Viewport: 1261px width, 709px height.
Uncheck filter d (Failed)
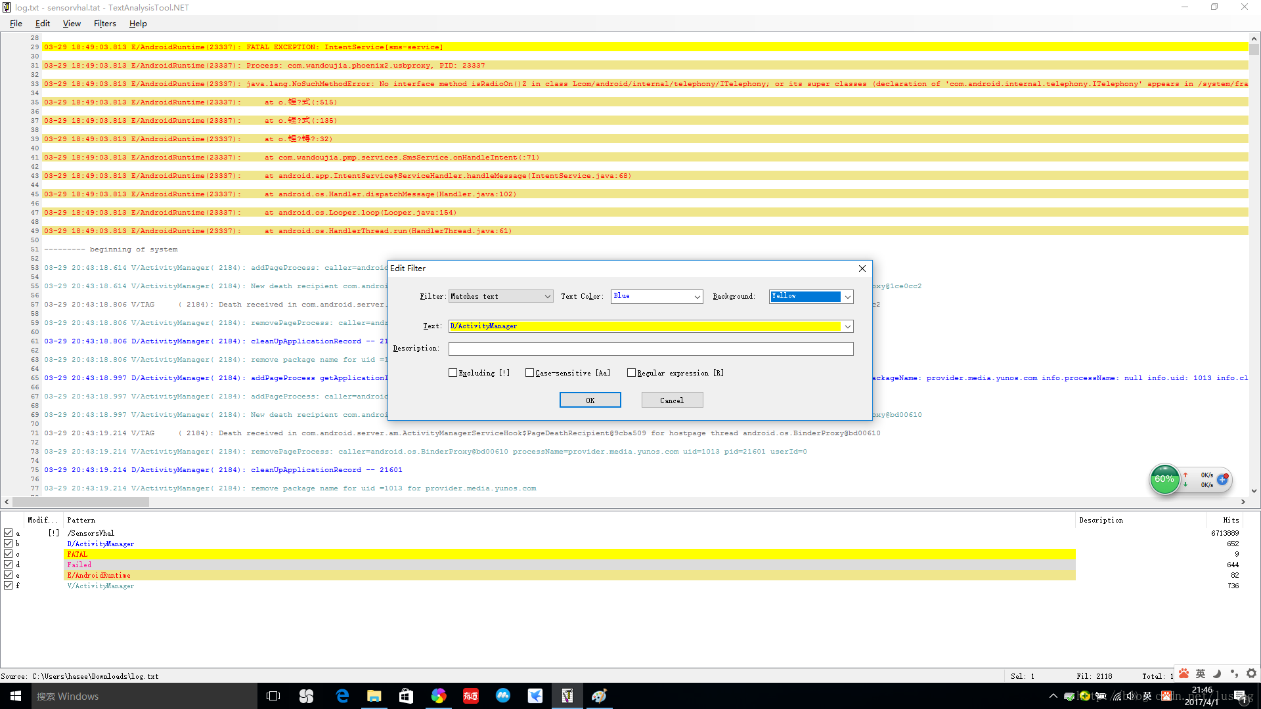click(x=8, y=565)
